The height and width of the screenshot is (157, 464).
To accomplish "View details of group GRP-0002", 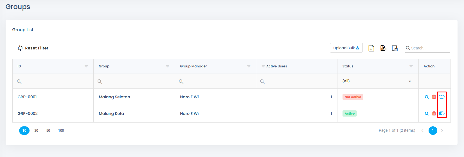I will pyautogui.click(x=427, y=113).
